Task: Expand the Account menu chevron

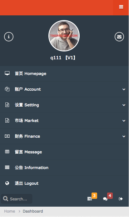Action: (x=124, y=89)
